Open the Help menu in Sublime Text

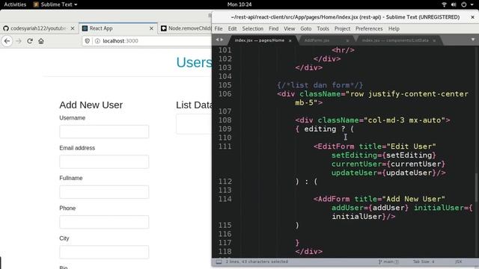[394, 28]
